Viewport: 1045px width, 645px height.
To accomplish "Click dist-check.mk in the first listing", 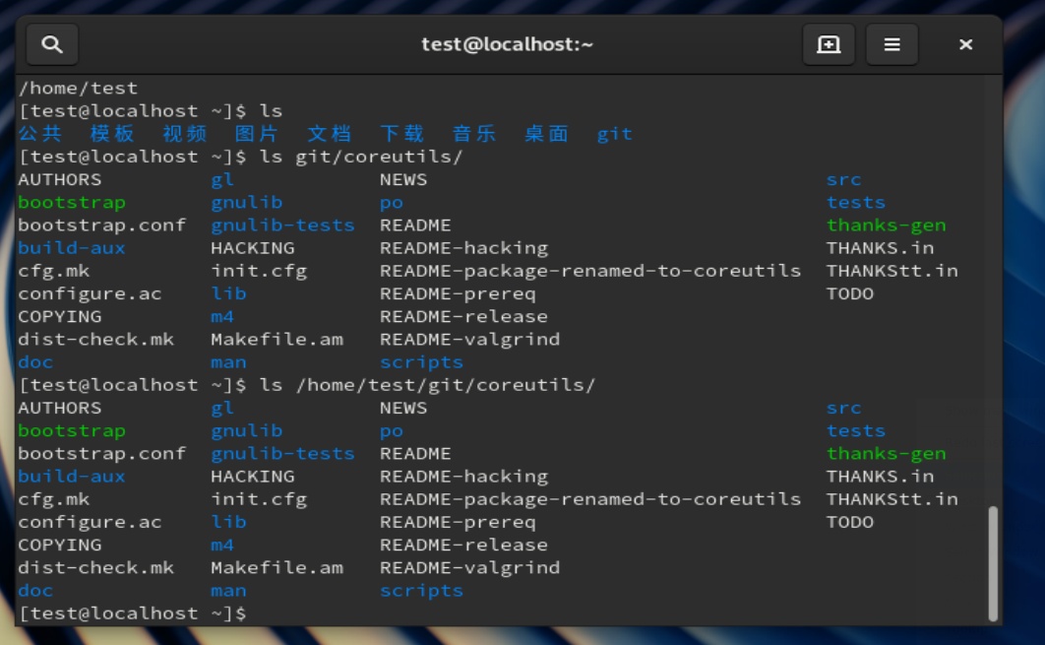I will [96, 340].
